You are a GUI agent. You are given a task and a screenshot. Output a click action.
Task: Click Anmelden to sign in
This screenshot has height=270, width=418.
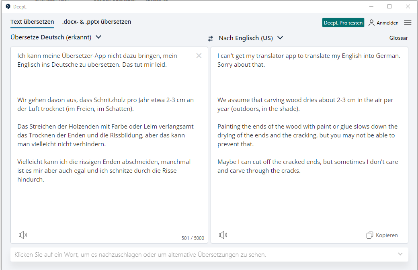[x=387, y=23]
